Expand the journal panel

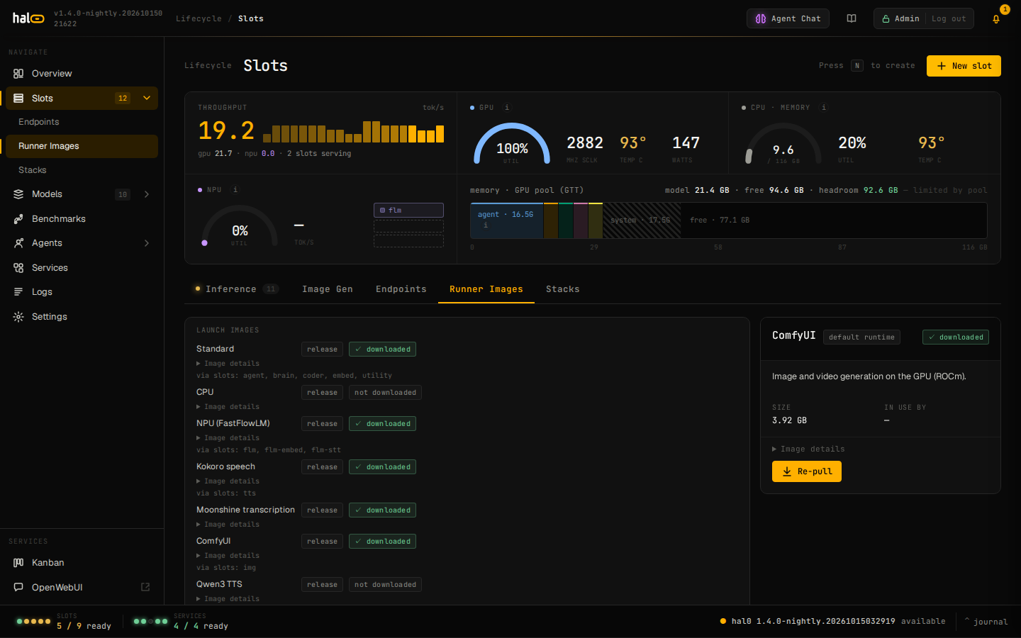click(986, 622)
